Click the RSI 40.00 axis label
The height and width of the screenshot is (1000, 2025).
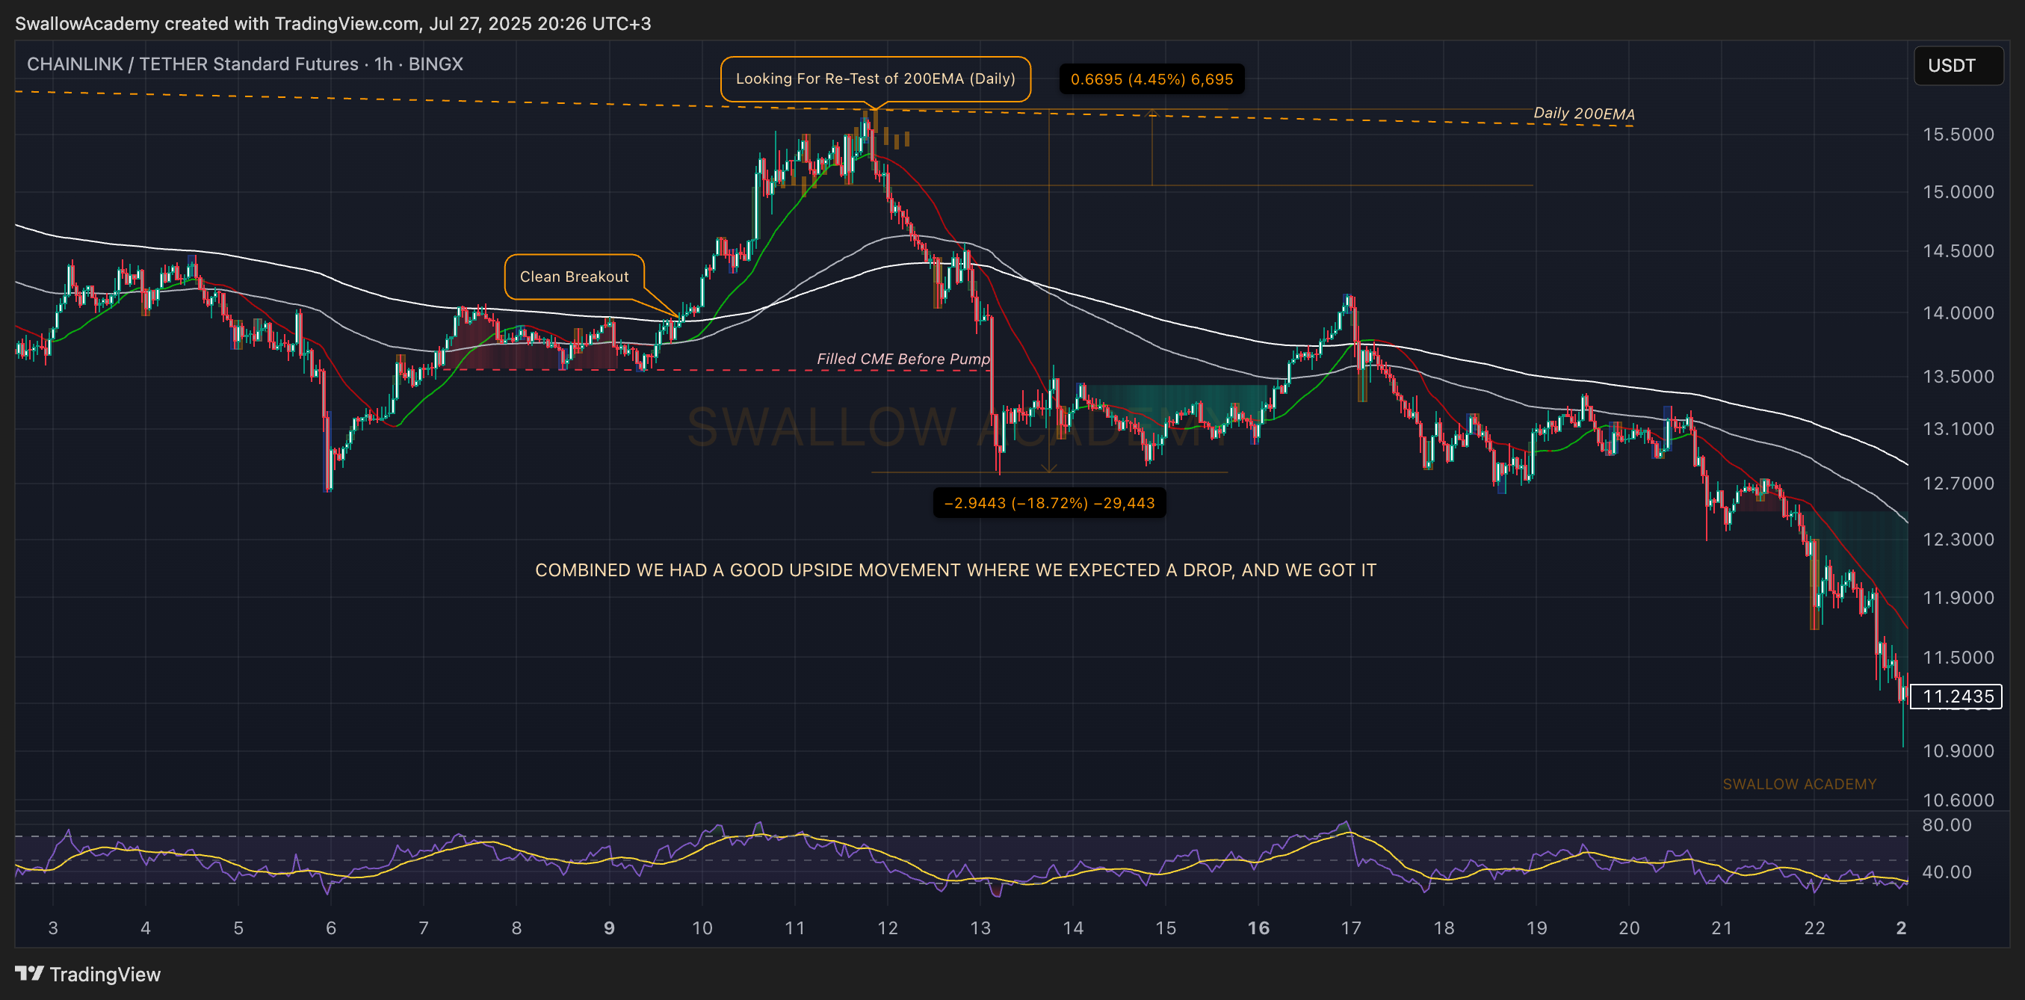pyautogui.click(x=1947, y=873)
